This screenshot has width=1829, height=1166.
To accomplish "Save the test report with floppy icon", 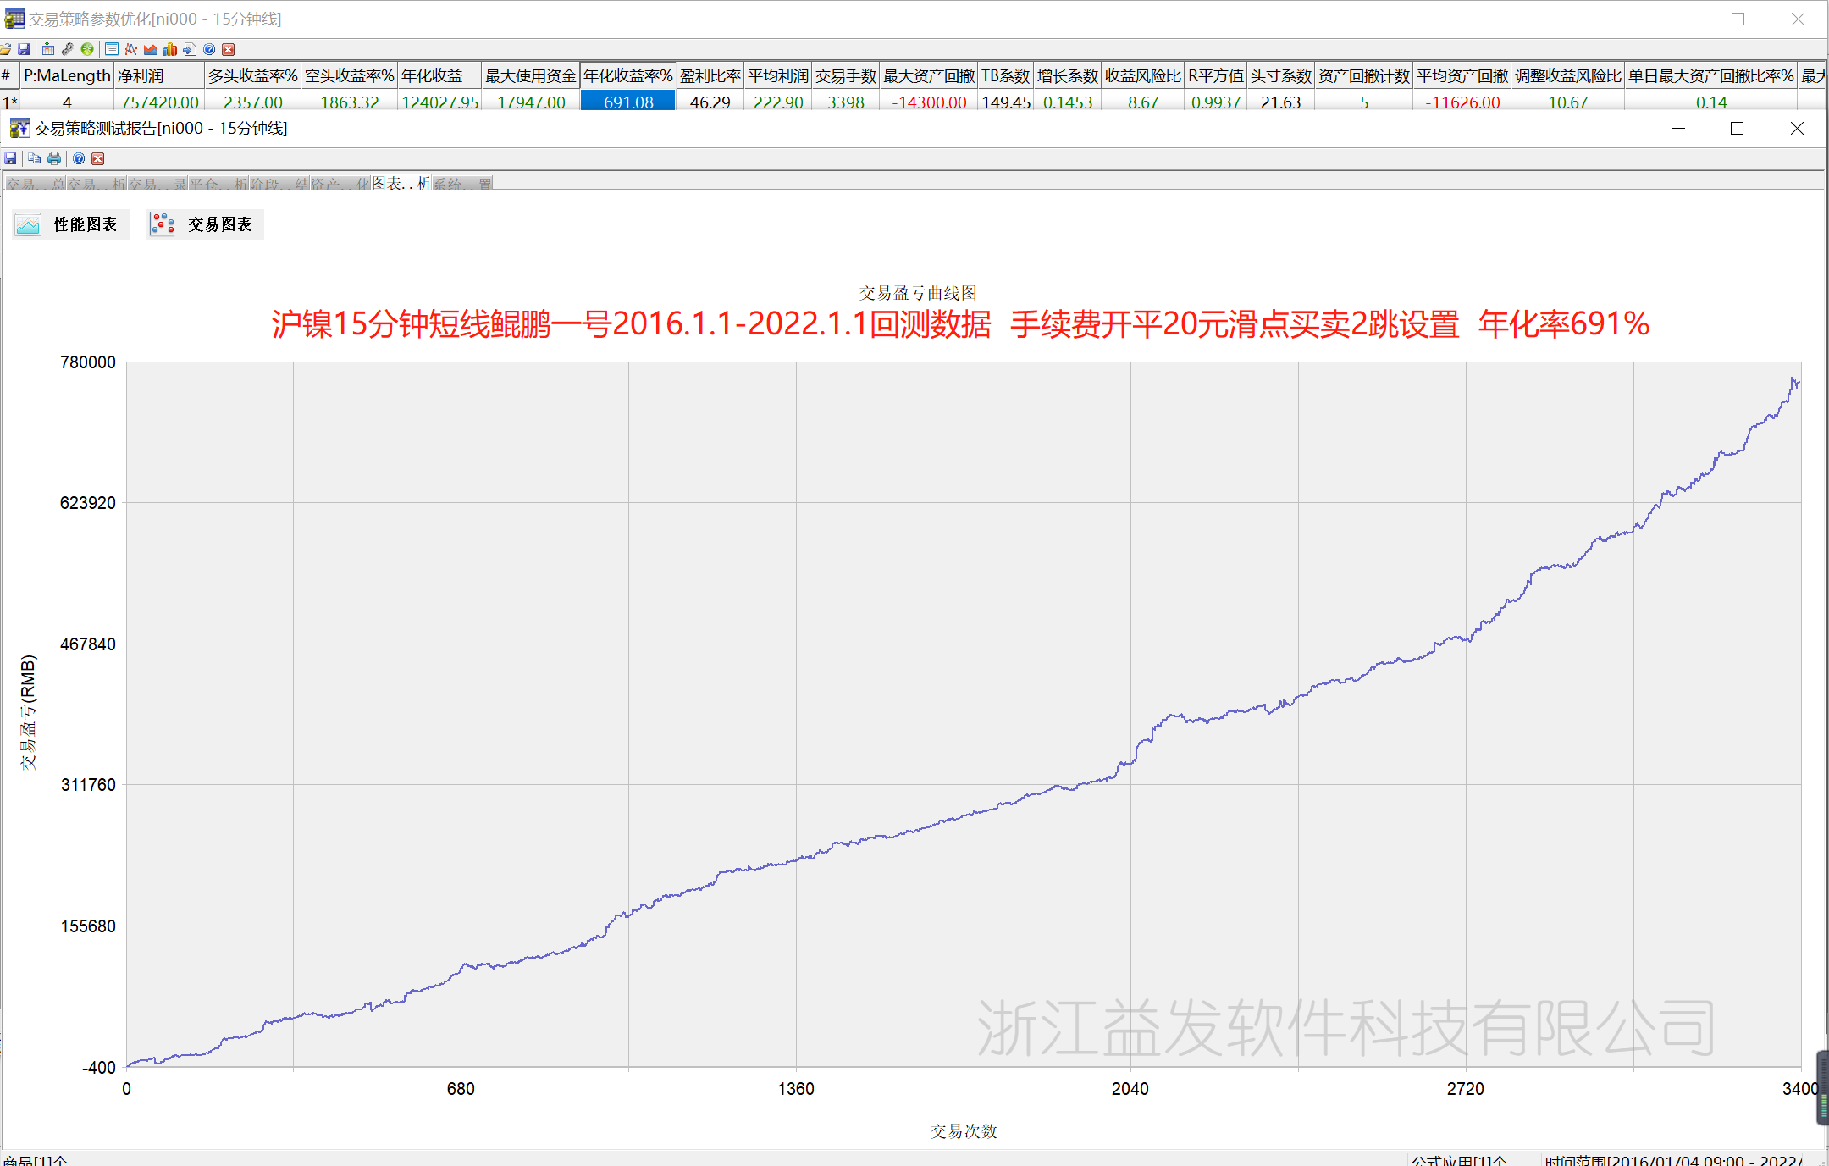I will pos(10,158).
